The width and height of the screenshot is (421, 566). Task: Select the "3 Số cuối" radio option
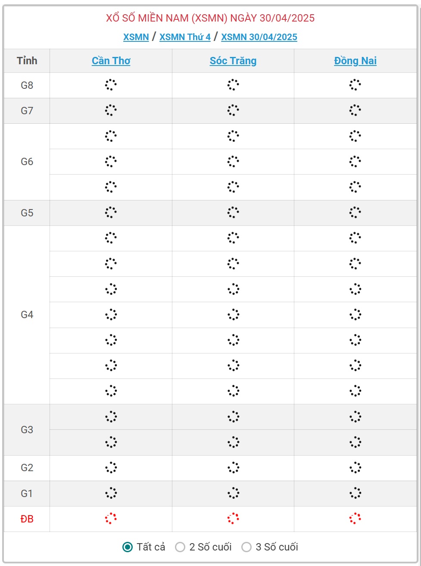tap(246, 547)
